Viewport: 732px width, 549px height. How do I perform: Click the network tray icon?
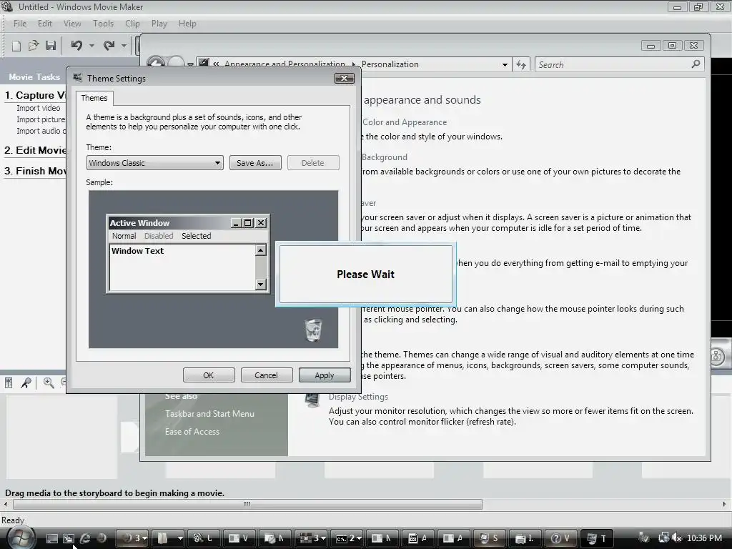pyautogui.click(x=664, y=538)
